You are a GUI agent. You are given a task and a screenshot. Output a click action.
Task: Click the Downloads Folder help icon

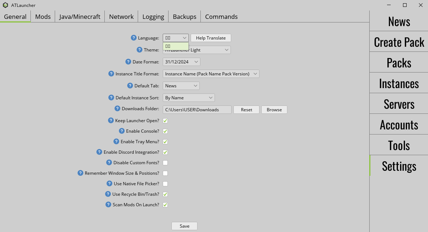coord(117,108)
